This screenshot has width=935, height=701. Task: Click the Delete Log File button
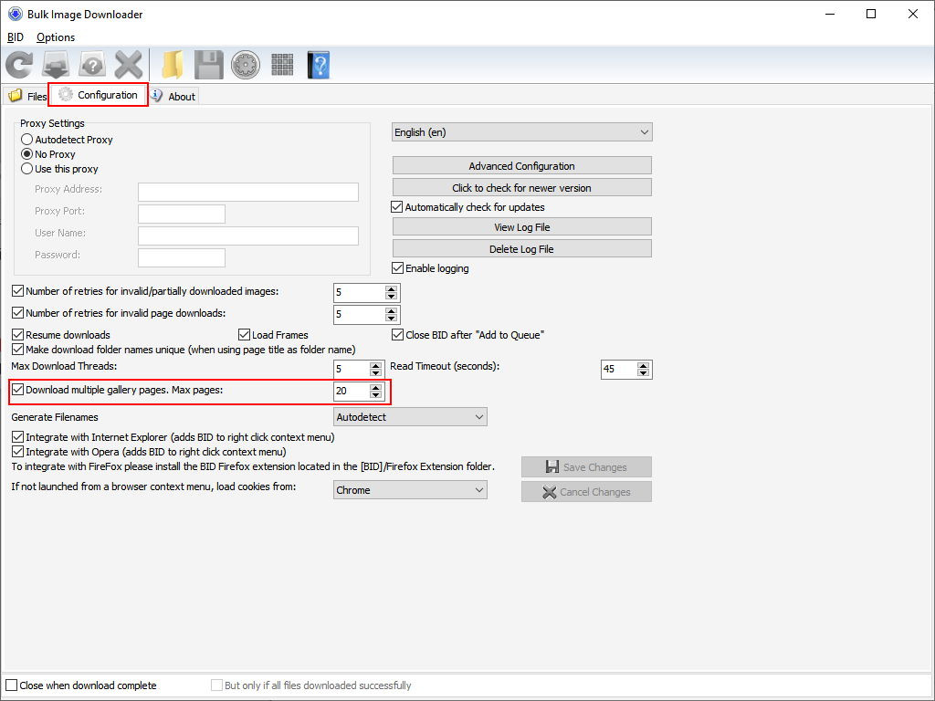(521, 248)
